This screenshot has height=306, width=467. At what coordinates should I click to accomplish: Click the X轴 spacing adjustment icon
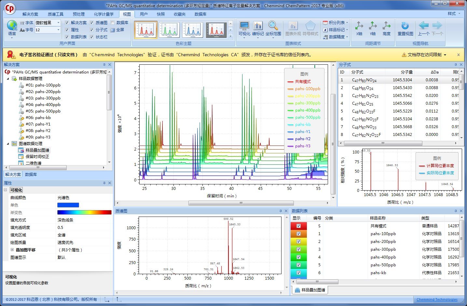tap(359, 26)
